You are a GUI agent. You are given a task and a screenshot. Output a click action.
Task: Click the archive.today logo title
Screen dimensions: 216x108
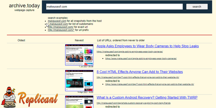(24, 6)
